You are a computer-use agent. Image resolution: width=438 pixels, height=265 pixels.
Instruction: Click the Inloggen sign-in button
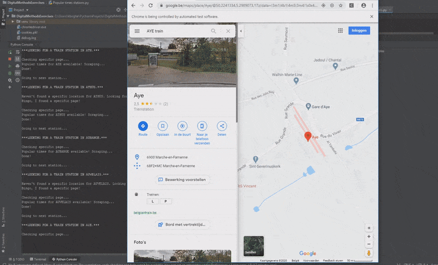pos(359,31)
